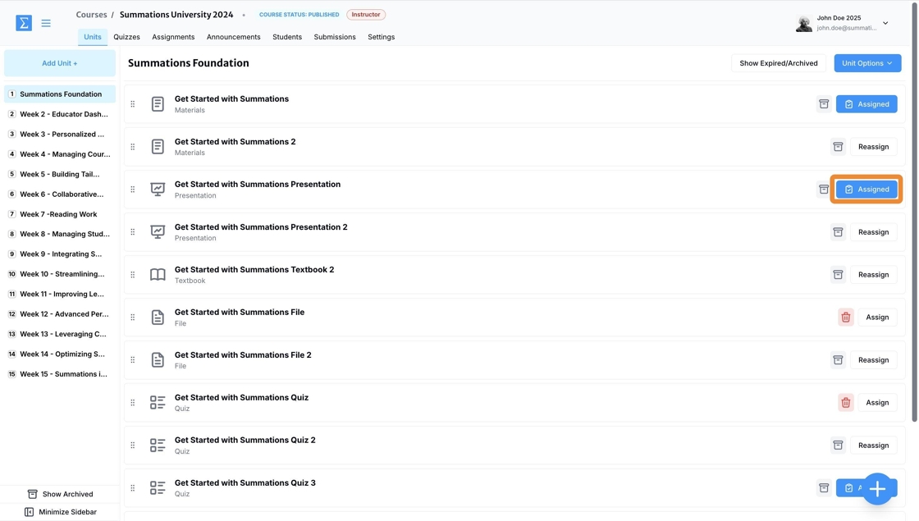Screen dimensions: 919x521
Task: Click the Instructor role badge
Action: pyautogui.click(x=366, y=15)
